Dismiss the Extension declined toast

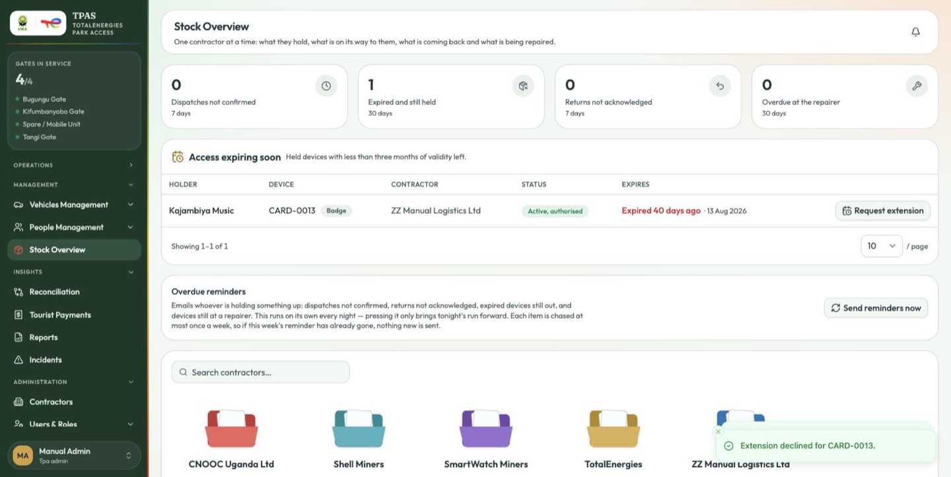[x=719, y=431]
